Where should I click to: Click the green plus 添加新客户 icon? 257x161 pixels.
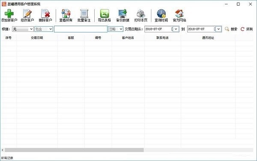coord(9,14)
